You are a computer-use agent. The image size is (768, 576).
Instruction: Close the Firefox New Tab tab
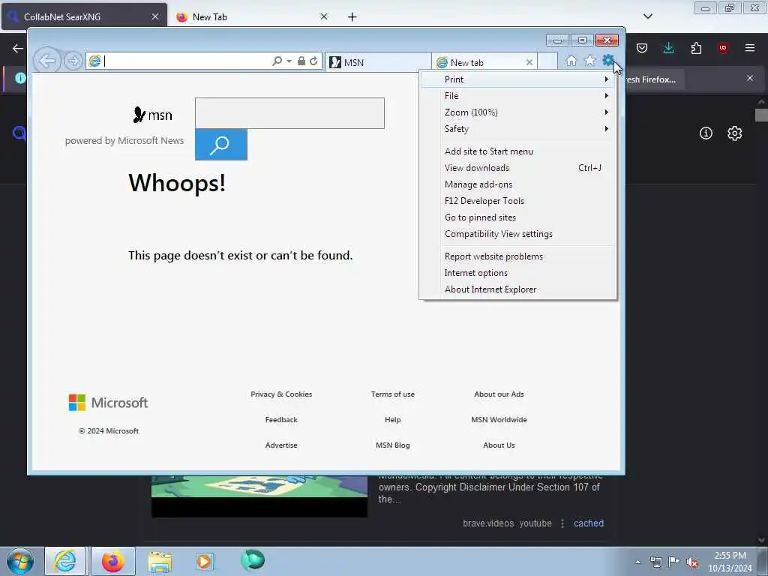(324, 16)
